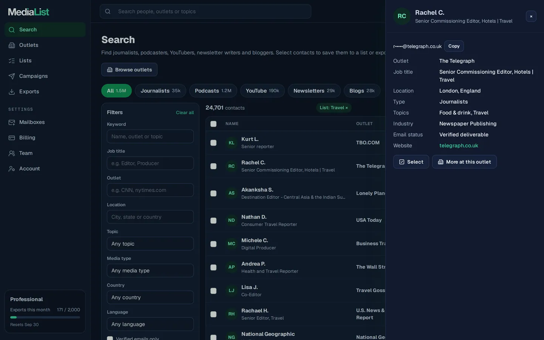Check the box for Michele C.
This screenshot has height=340, width=544.
pos(213,244)
